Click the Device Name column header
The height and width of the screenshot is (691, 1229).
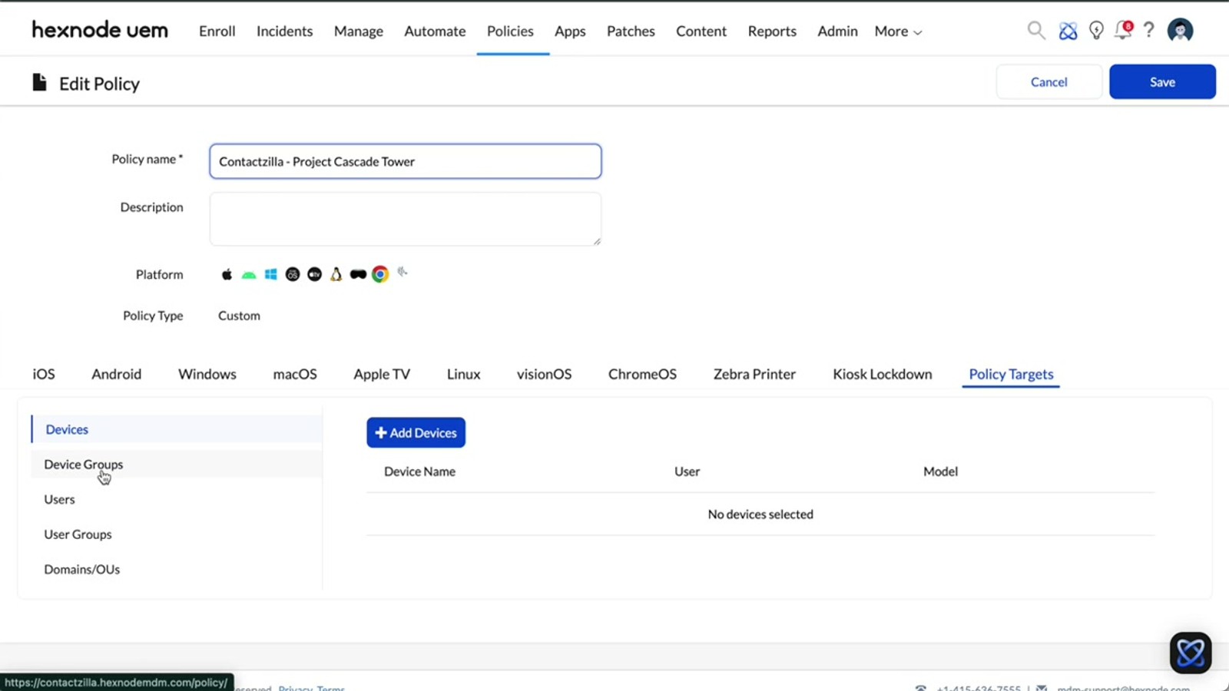tap(419, 471)
